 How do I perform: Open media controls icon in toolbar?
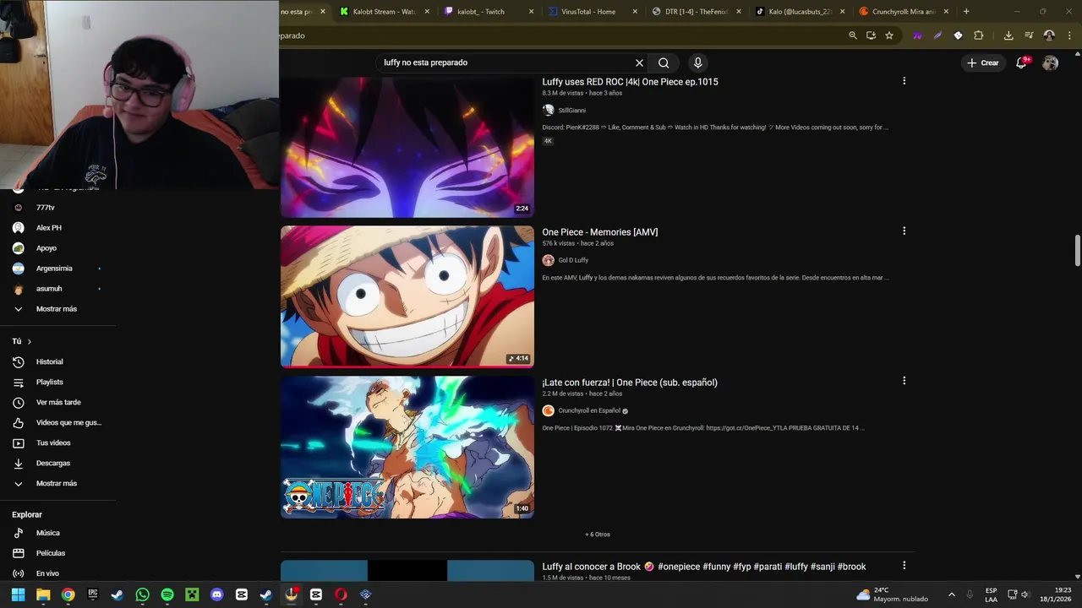pos(1029,35)
